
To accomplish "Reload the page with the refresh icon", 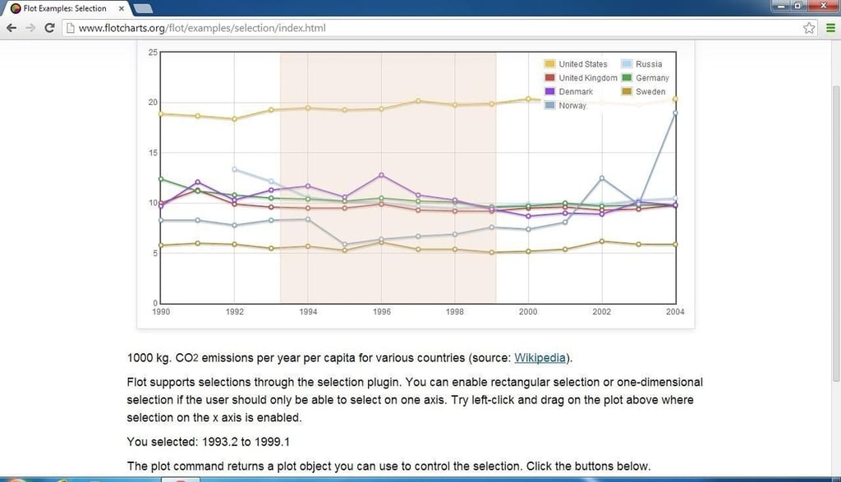I will (x=49, y=28).
